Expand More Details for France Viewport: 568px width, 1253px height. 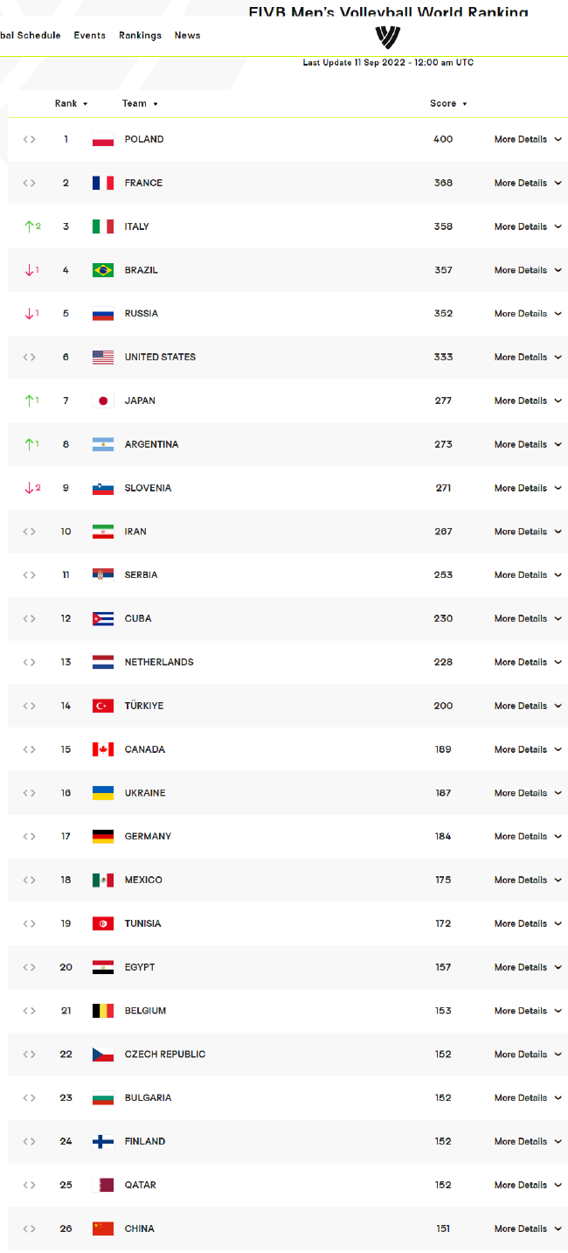click(528, 183)
